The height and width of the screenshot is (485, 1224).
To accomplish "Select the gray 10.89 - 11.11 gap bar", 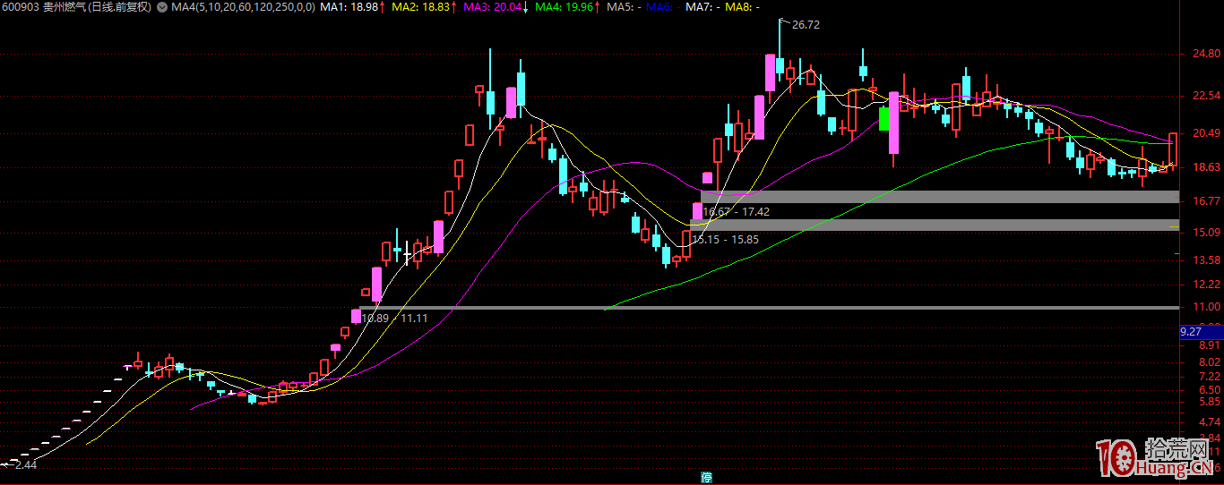I will point(762,308).
